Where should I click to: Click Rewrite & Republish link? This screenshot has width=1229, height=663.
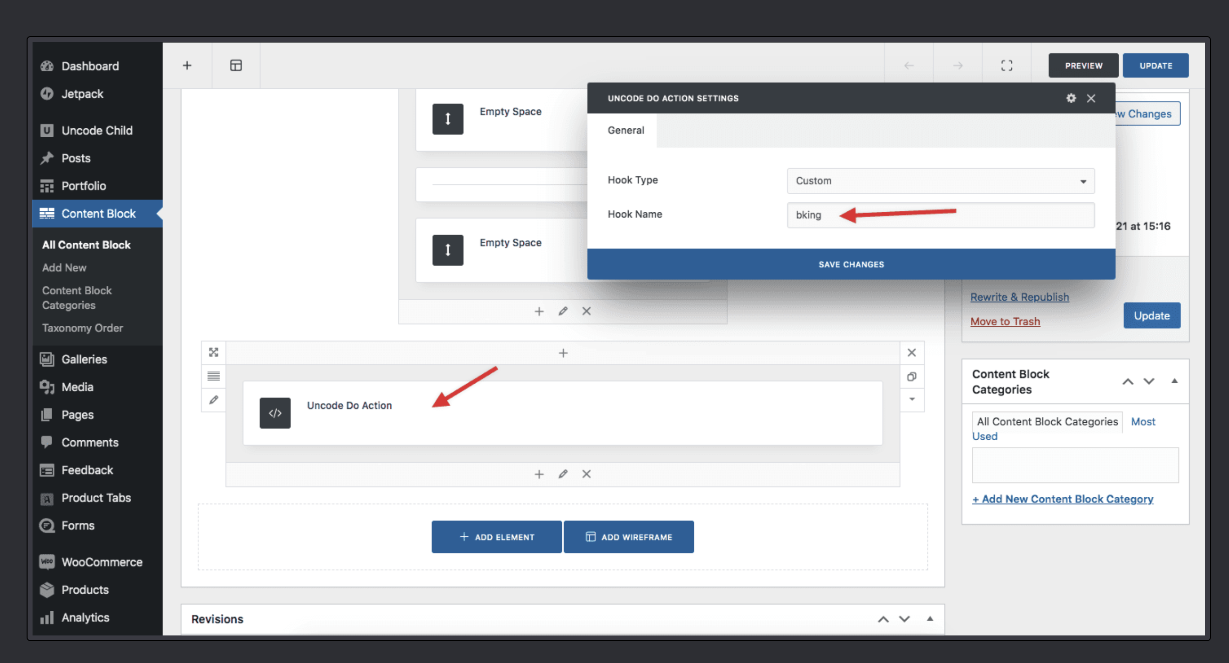(x=1019, y=296)
